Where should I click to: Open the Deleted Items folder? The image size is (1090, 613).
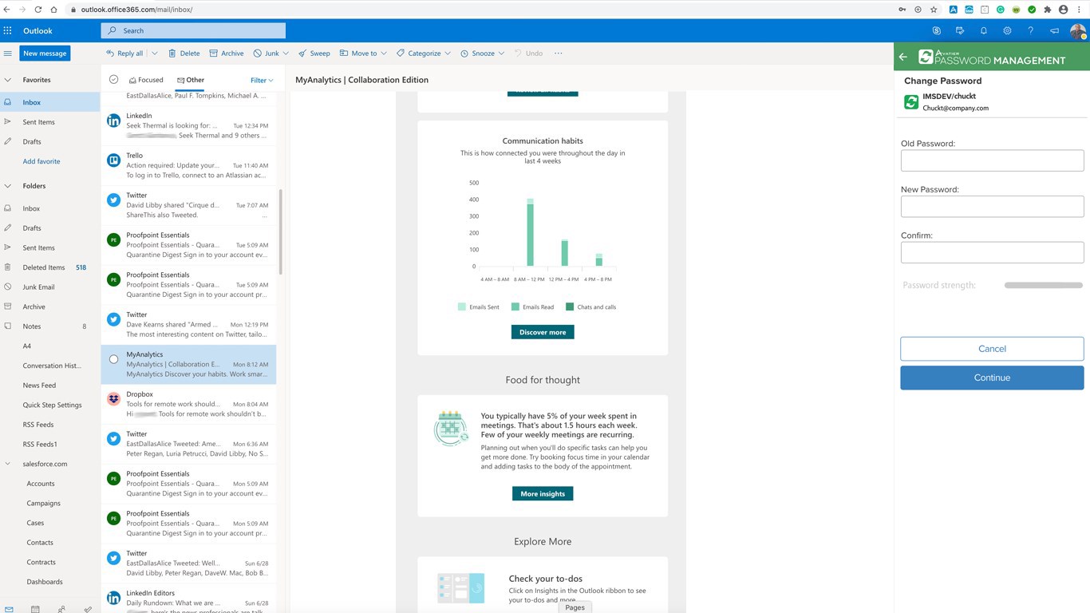(x=49, y=267)
